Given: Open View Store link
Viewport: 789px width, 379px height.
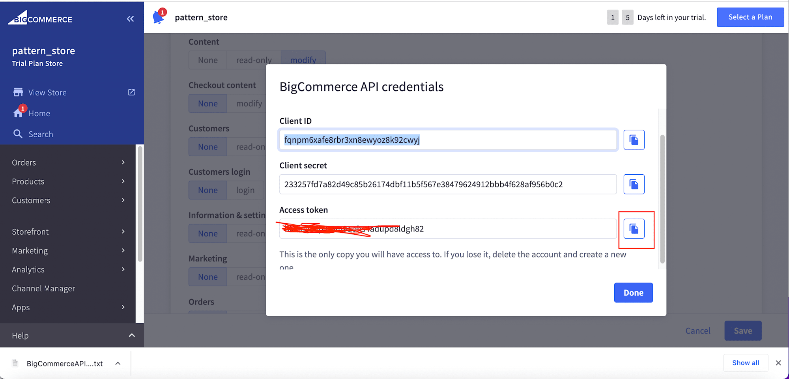Looking at the screenshot, I should [47, 93].
